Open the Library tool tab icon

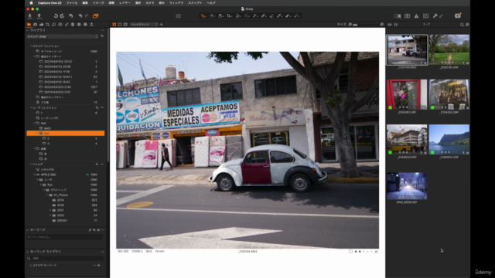point(29,24)
